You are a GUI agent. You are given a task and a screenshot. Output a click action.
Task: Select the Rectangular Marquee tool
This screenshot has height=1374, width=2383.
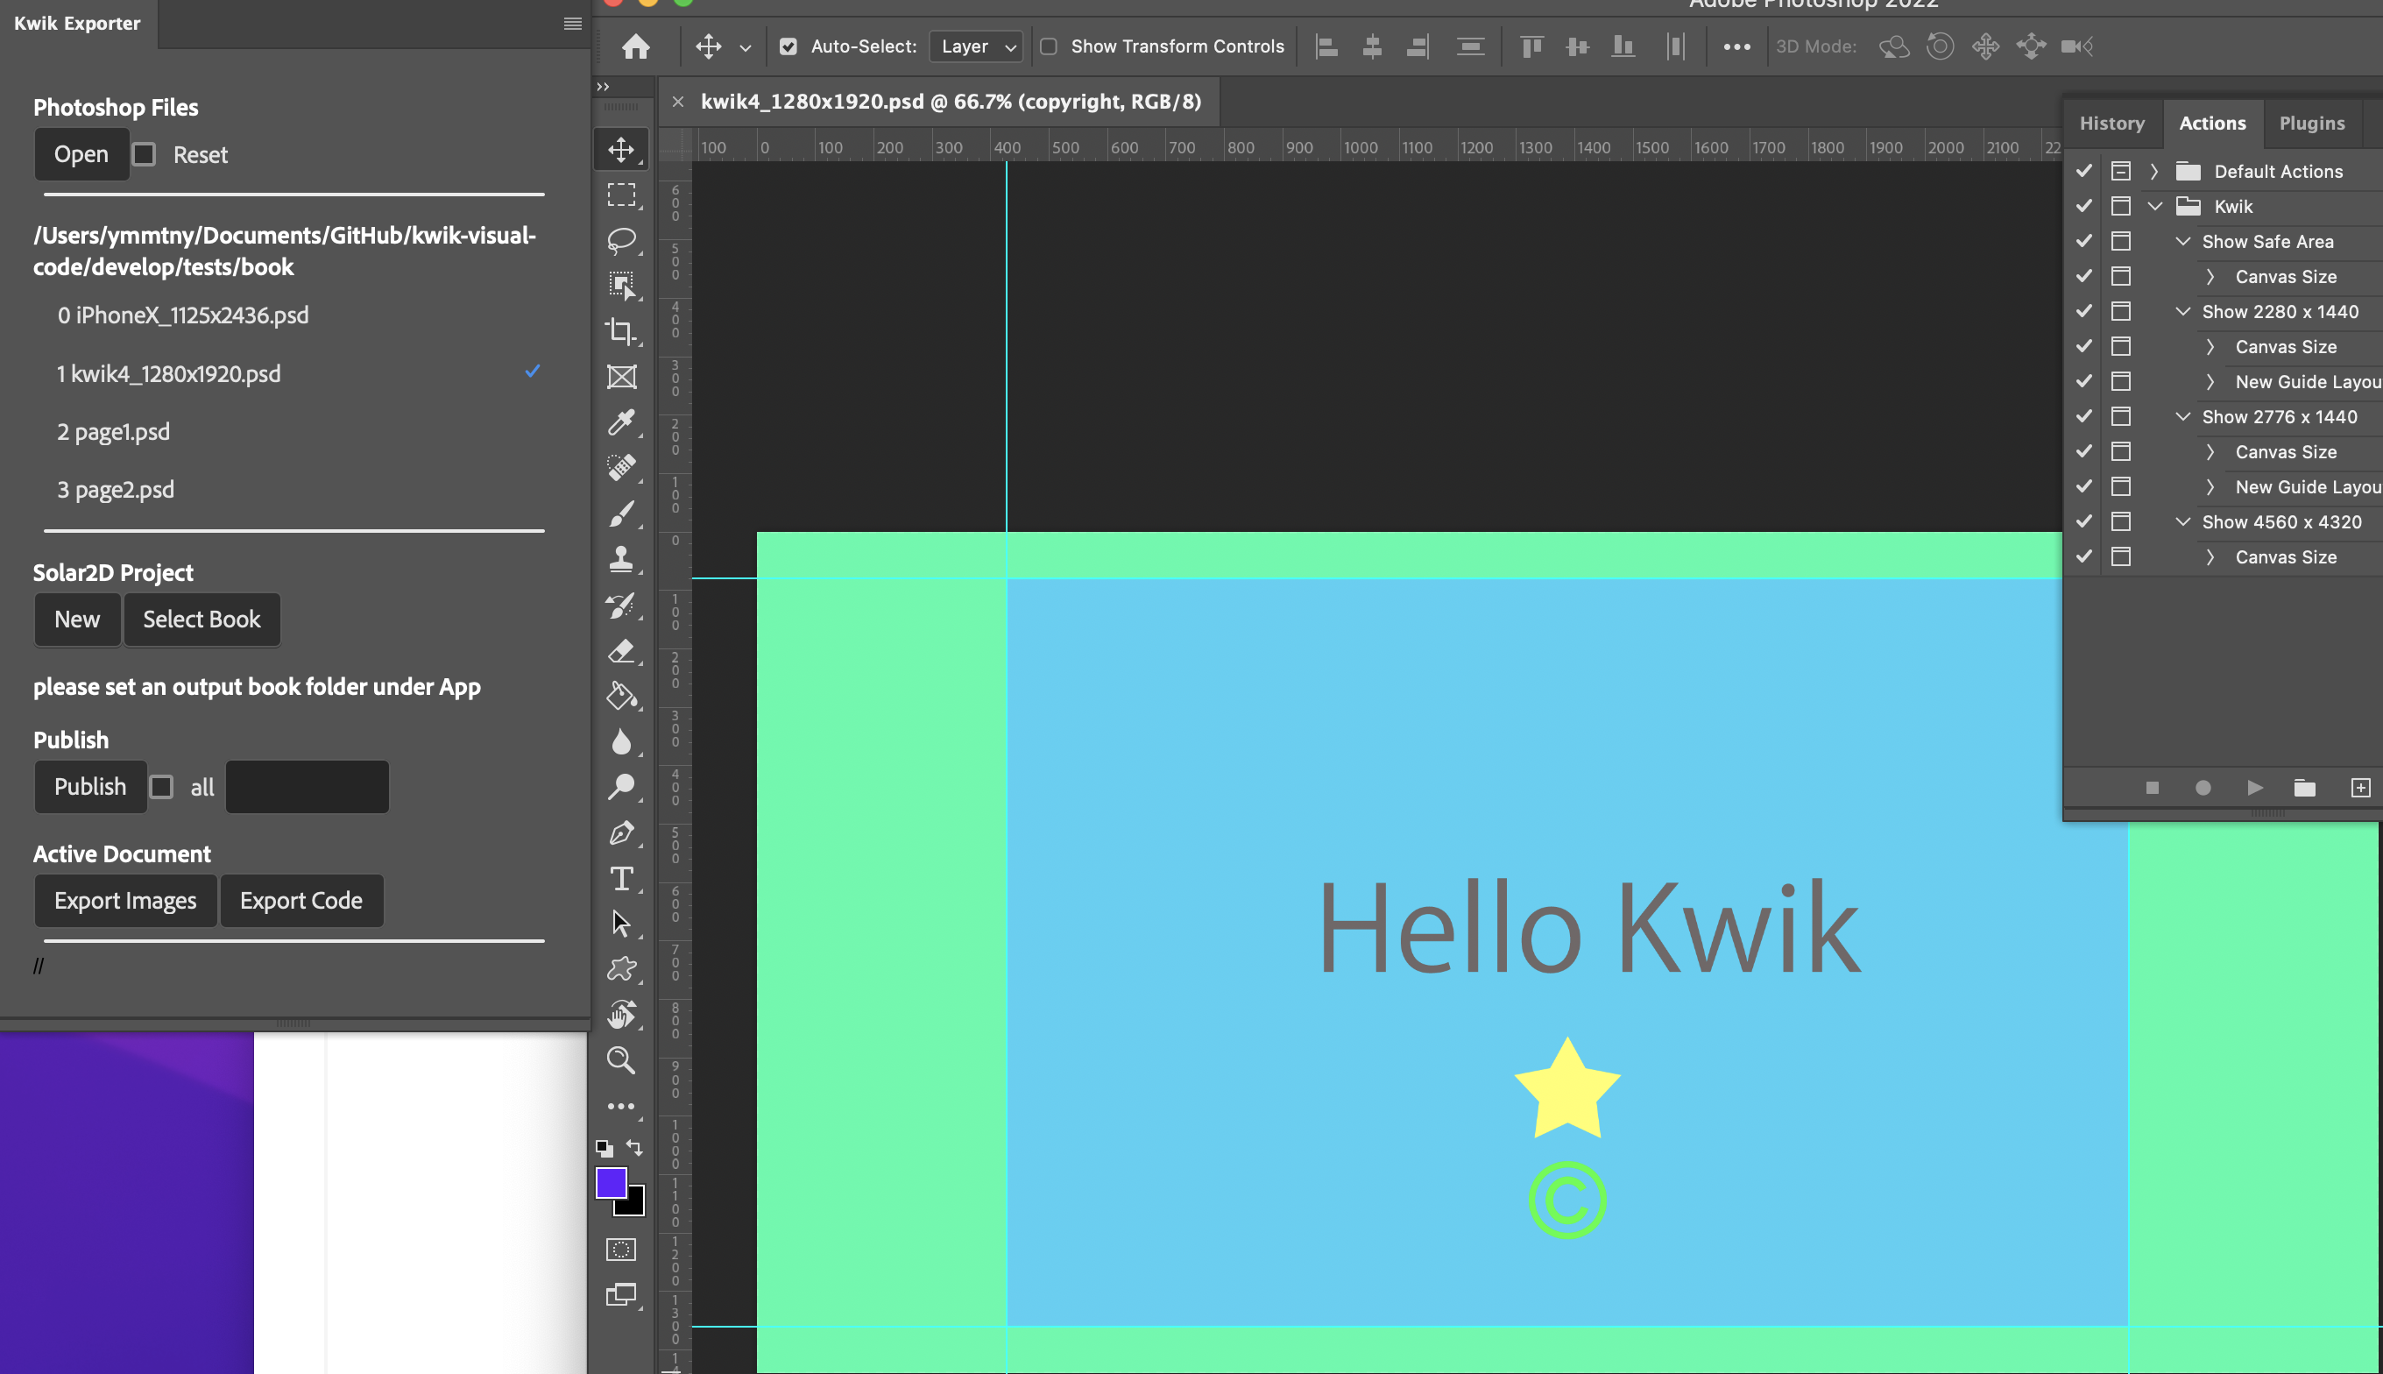621,195
